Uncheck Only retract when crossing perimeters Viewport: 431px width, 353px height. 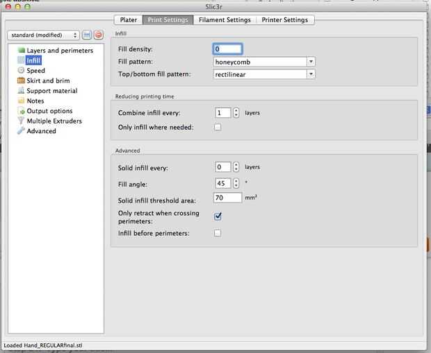218,216
